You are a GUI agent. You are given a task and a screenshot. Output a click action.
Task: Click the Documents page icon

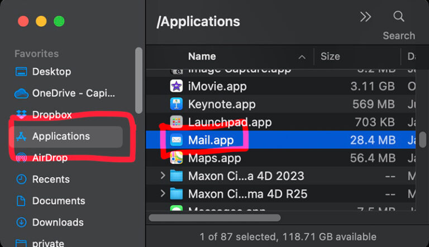point(21,201)
